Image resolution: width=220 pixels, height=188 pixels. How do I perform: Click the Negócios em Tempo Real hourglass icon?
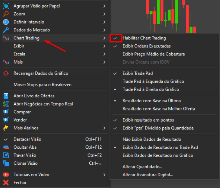(6, 104)
